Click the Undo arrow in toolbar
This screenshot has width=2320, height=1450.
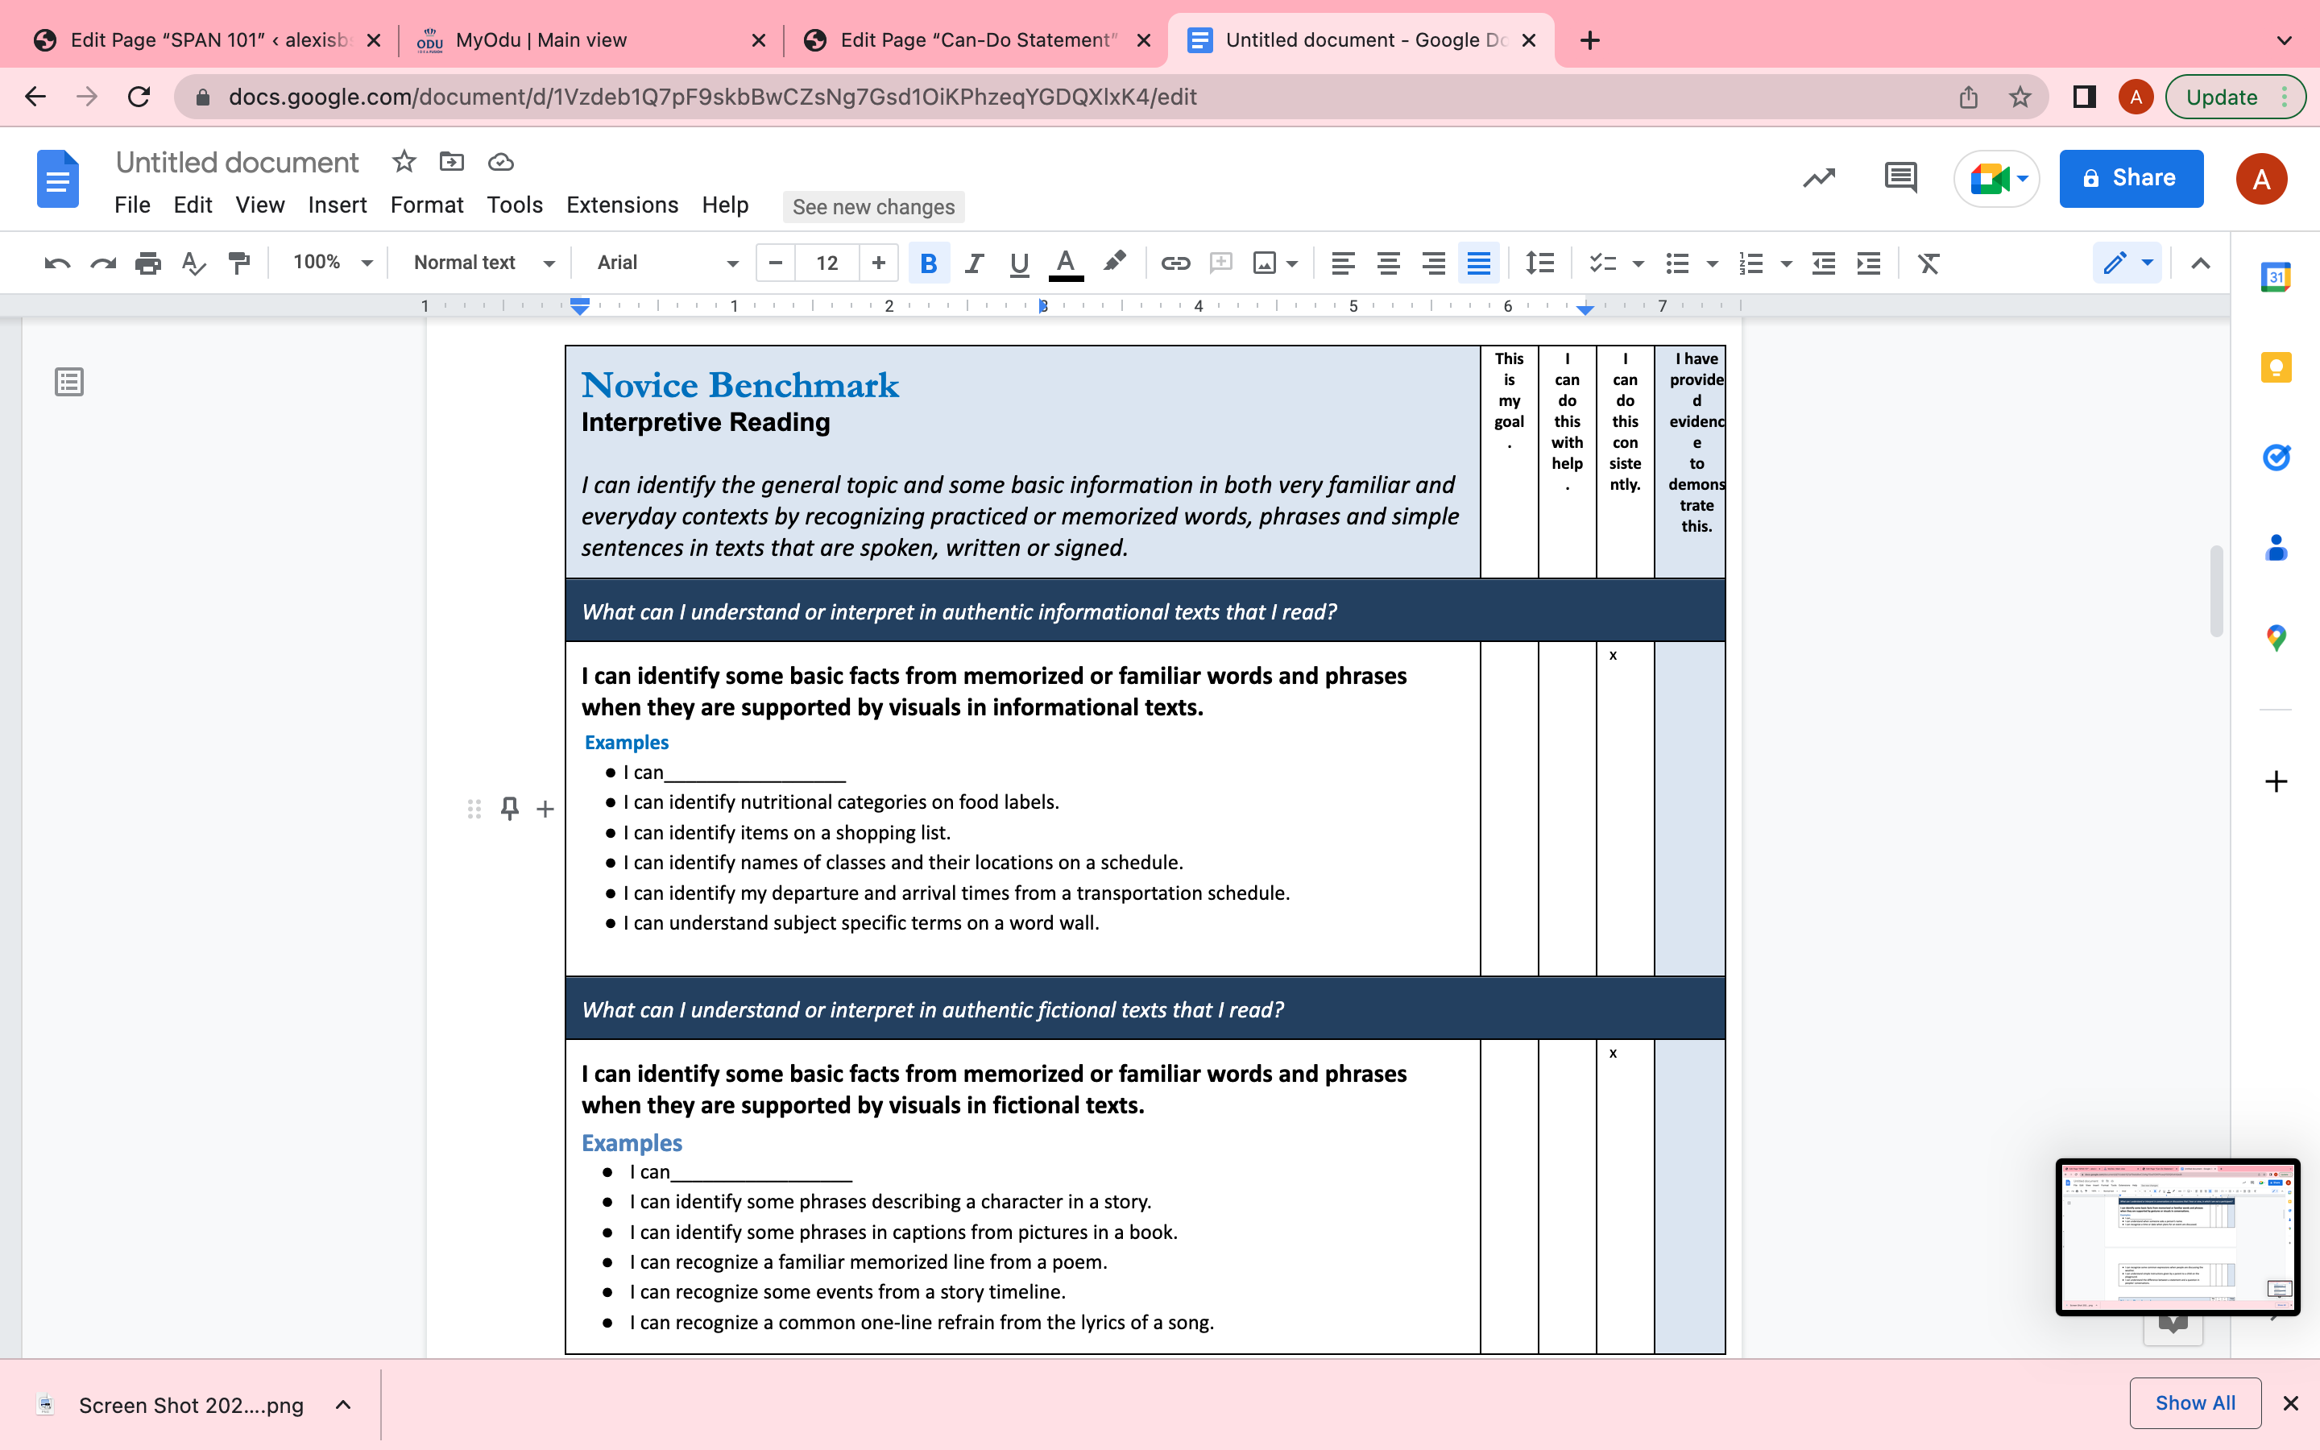57,263
